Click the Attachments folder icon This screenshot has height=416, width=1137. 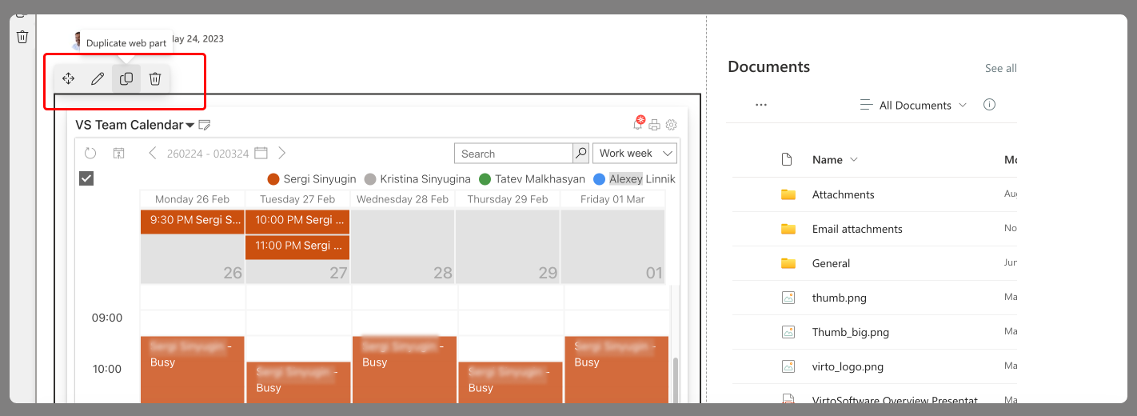click(788, 194)
